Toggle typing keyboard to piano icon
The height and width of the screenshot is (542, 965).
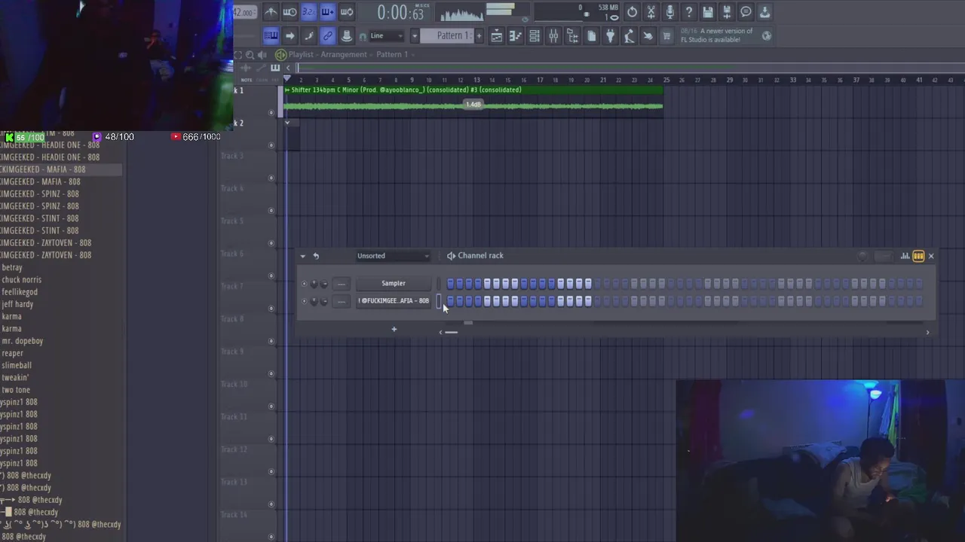point(271,35)
